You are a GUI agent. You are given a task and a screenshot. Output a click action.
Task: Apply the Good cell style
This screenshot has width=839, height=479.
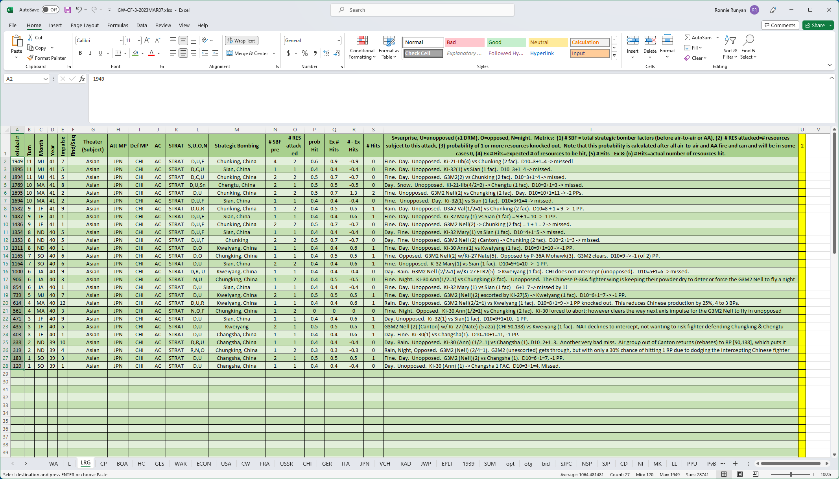point(506,42)
